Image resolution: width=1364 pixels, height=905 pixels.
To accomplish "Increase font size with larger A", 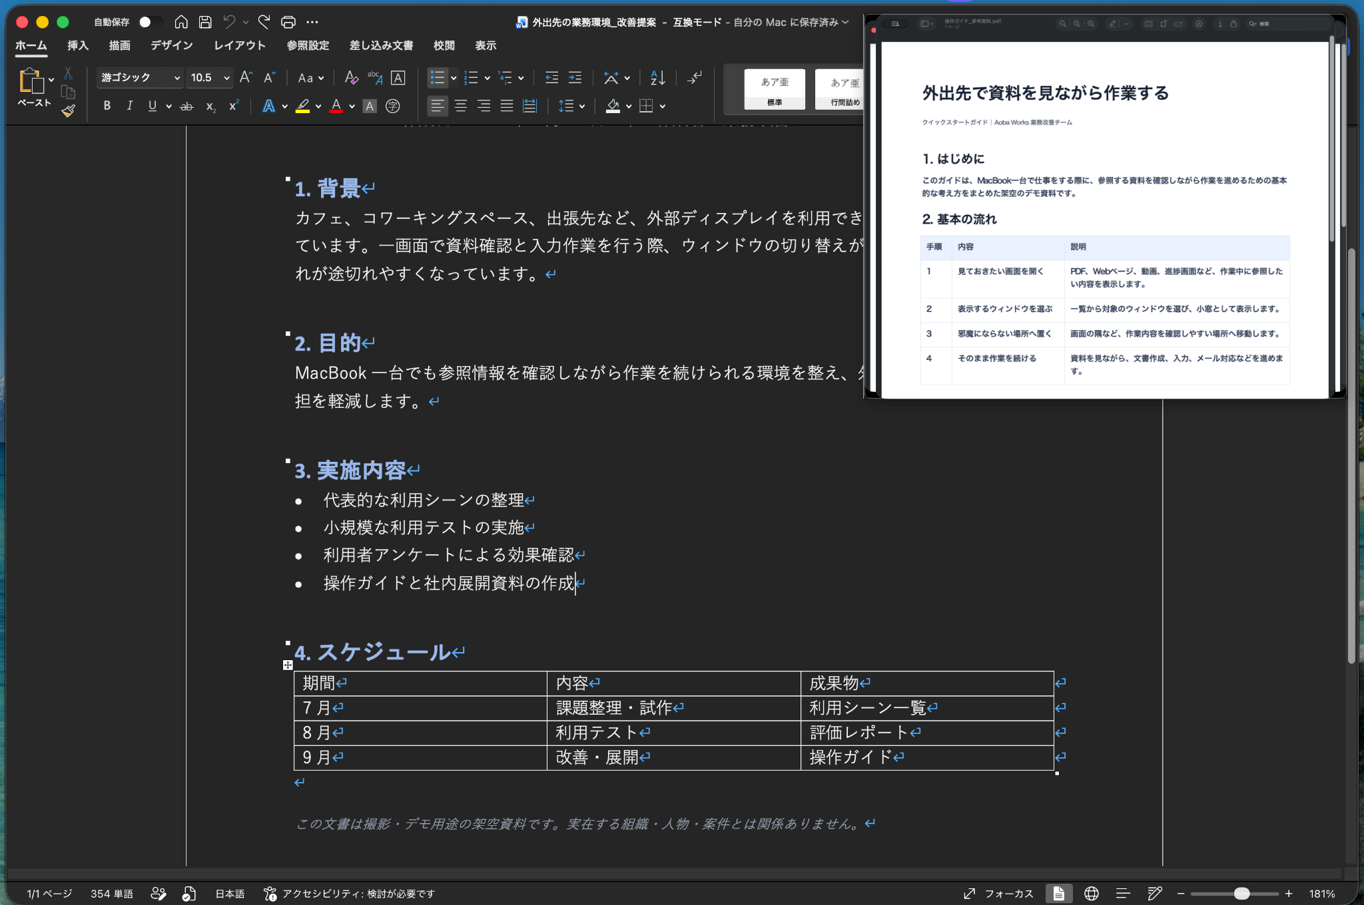I will click(x=246, y=77).
